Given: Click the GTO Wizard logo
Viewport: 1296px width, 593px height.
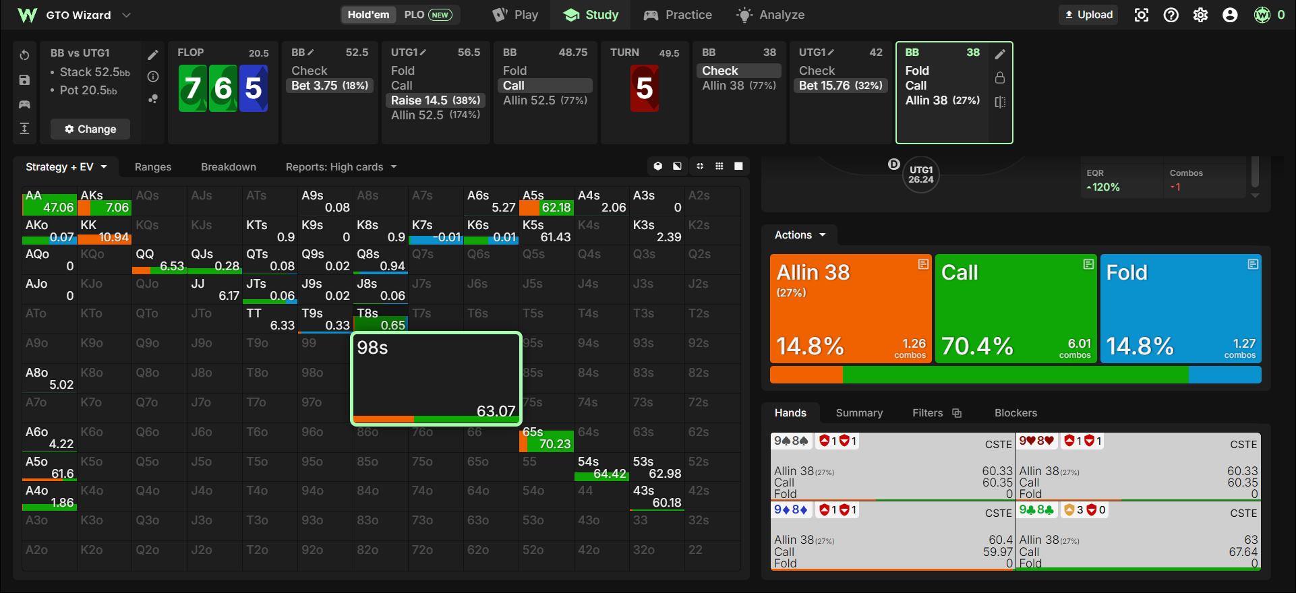Looking at the screenshot, I should [x=28, y=15].
